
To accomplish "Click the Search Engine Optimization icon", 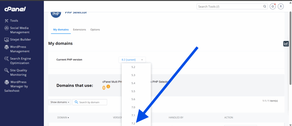I will [x=7, y=59].
